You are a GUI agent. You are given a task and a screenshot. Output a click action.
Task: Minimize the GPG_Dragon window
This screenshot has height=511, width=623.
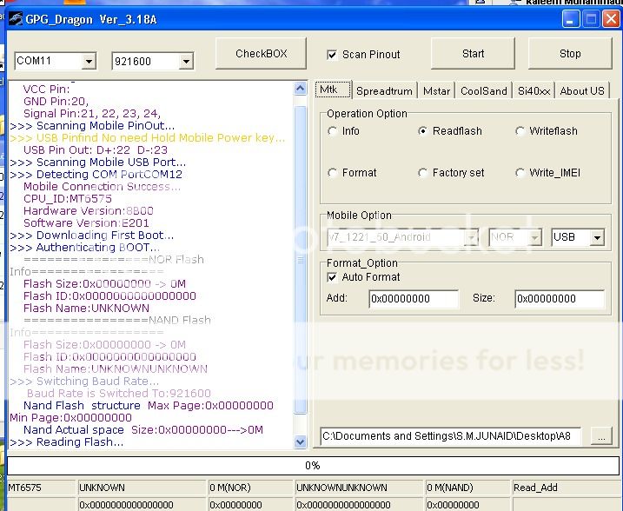coord(571,18)
